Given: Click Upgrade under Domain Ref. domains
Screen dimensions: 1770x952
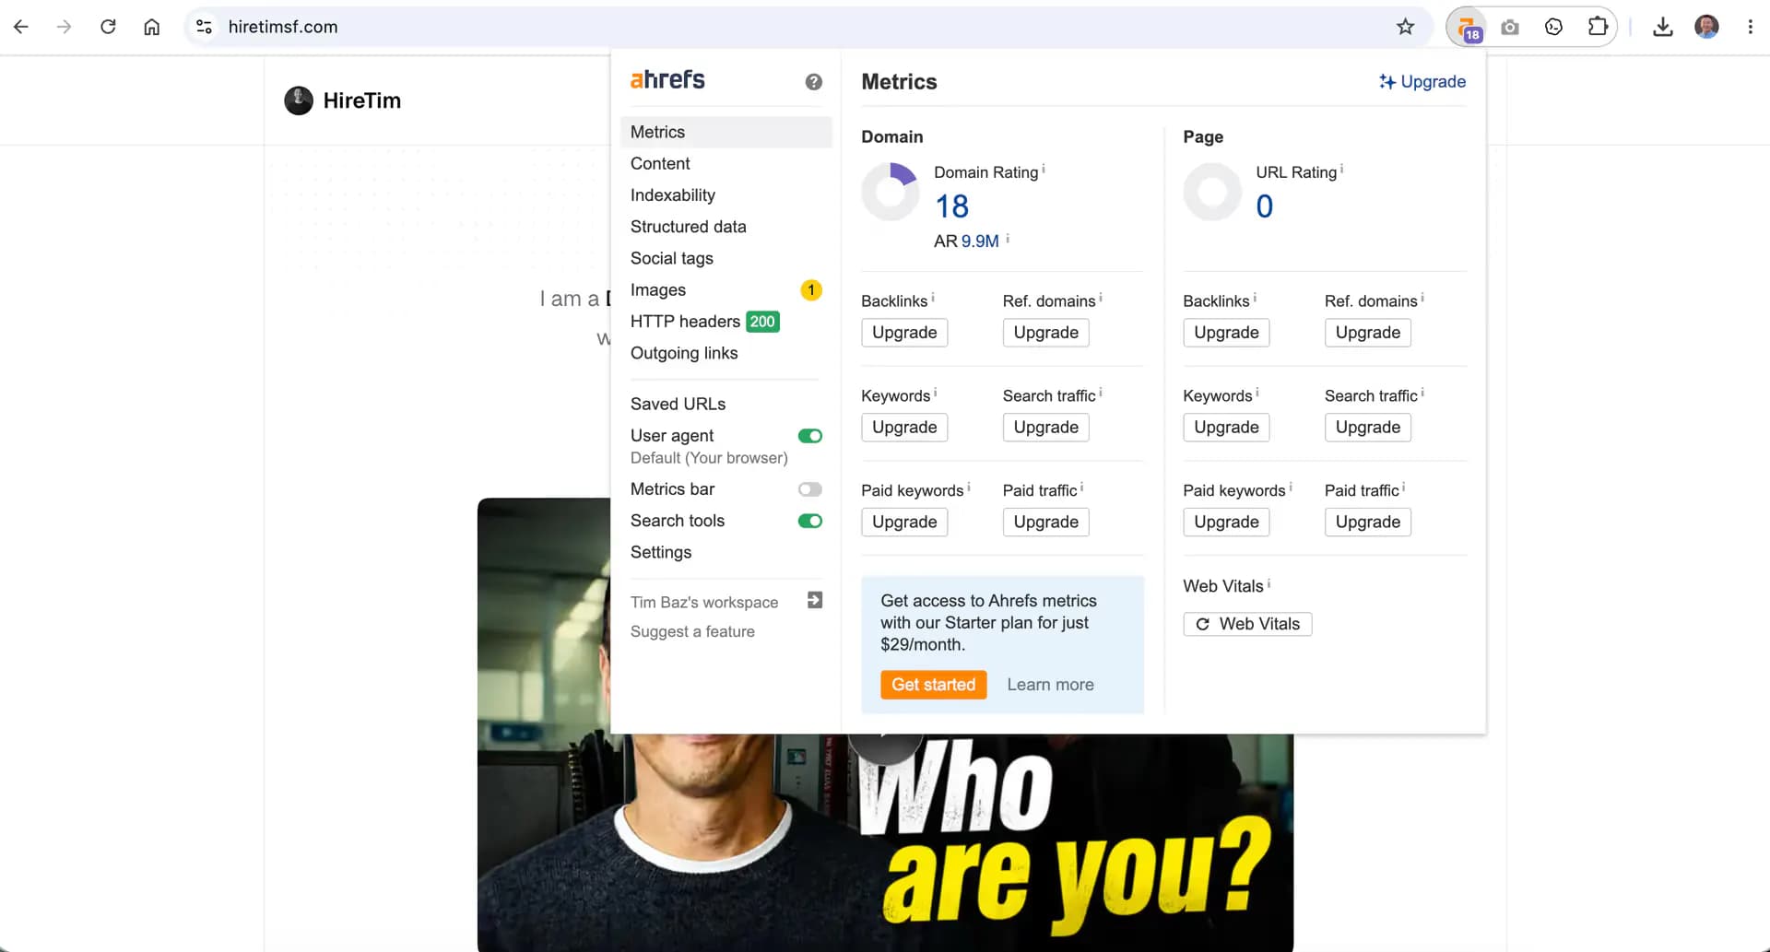Looking at the screenshot, I should [1046, 333].
